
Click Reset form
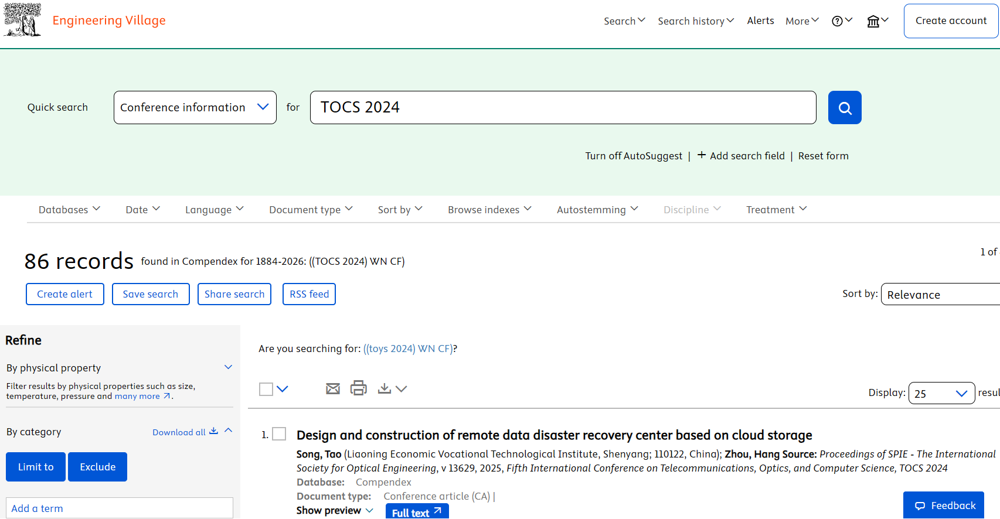pyautogui.click(x=823, y=156)
